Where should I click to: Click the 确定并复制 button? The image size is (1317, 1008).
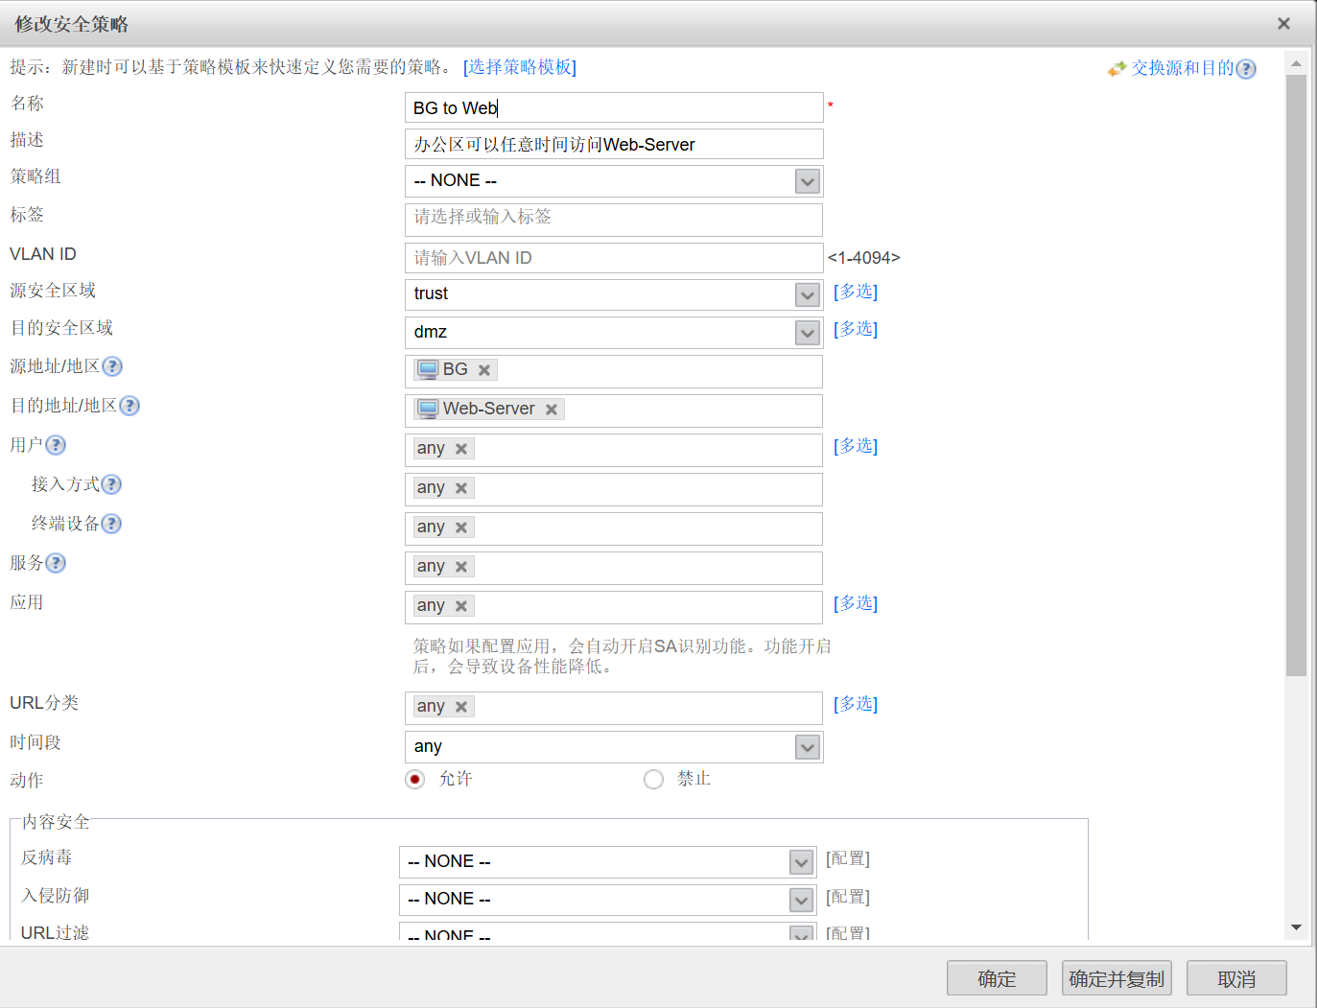tap(1117, 978)
